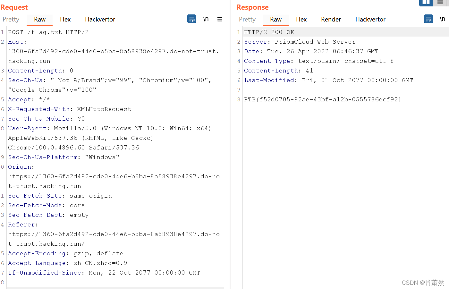Toggle the \n non-printable characters in Request panel
Viewport: 449px width, 289px height.
tap(206, 19)
